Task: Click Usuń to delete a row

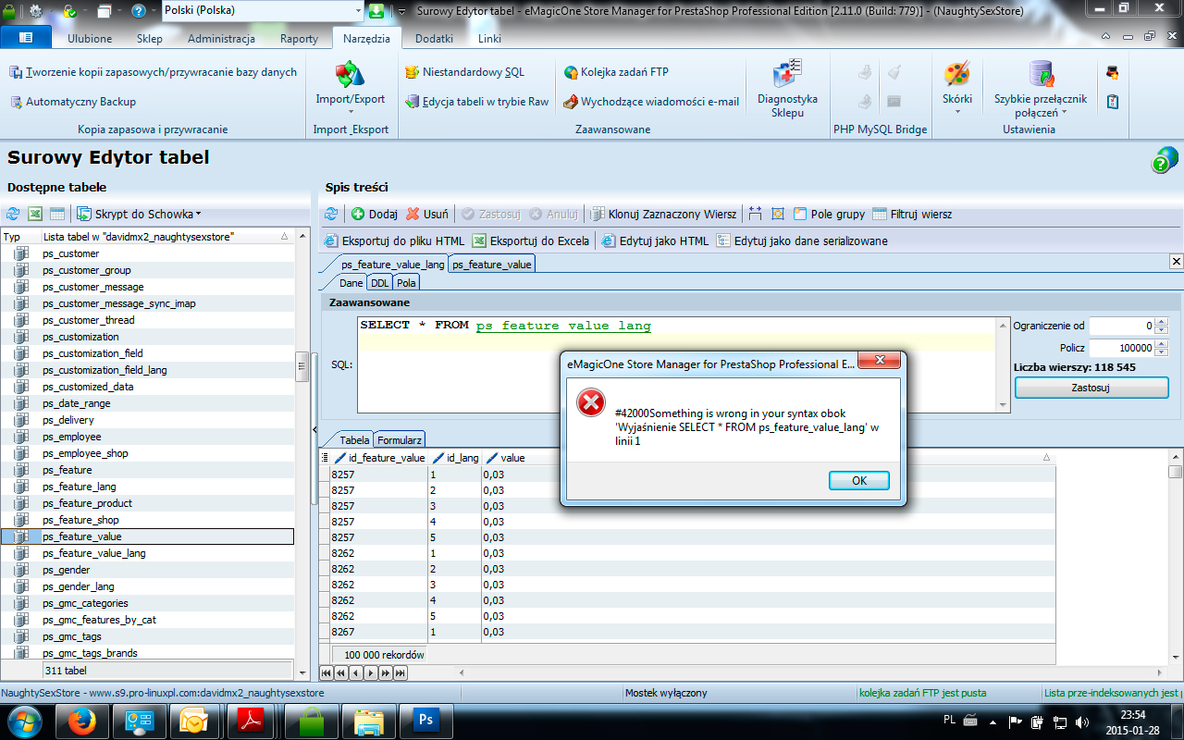Action: point(427,214)
